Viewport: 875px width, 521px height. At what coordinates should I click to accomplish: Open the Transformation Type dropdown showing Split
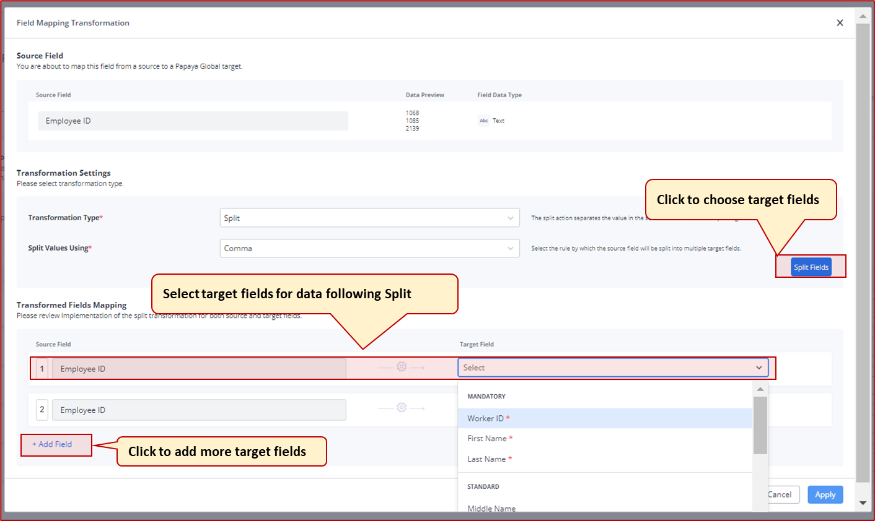[x=369, y=218]
